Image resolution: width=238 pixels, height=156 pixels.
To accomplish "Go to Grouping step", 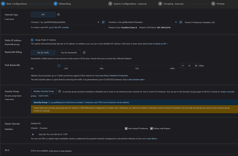I will click(168, 4).
